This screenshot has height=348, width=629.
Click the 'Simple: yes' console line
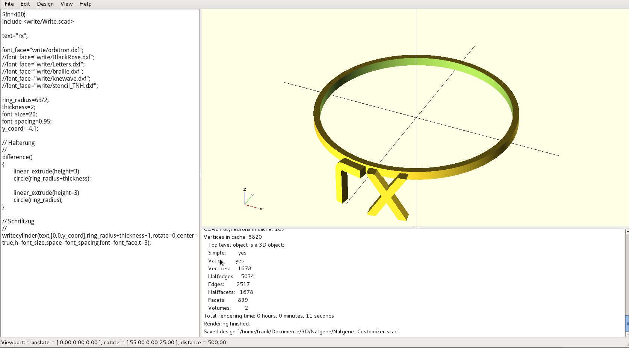pos(227,253)
